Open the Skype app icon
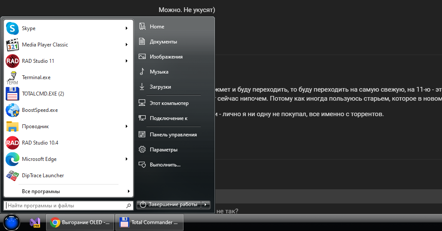 (x=12, y=28)
